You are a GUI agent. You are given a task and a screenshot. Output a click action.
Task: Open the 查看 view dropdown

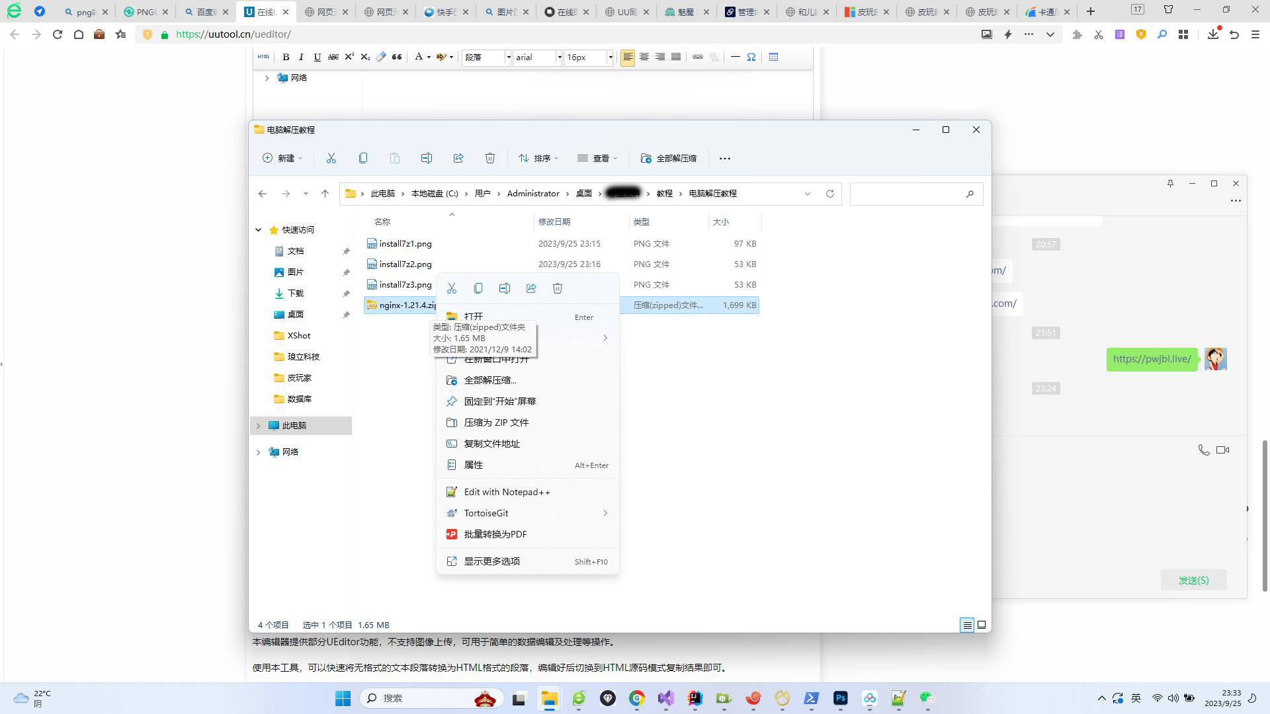pos(597,158)
